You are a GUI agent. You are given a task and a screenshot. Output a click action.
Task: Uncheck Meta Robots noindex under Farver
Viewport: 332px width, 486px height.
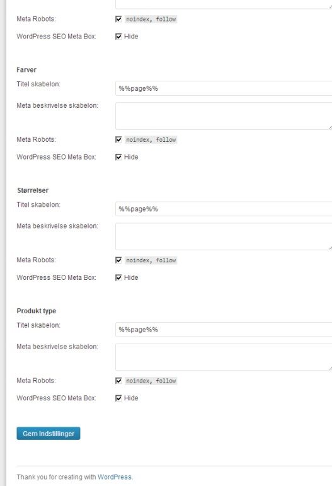click(118, 139)
